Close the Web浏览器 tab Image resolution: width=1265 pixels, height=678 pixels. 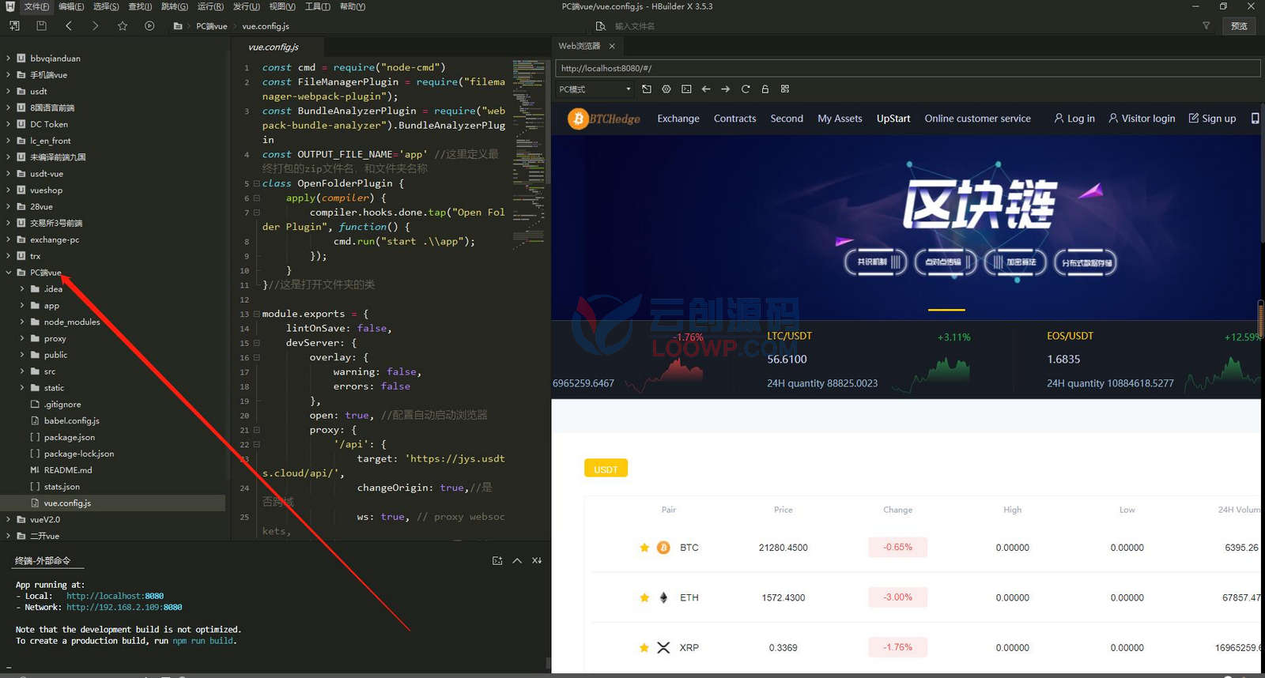[x=612, y=46]
